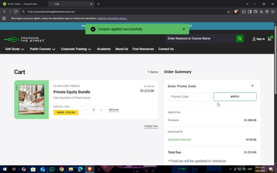Show hidden system tray icons arrow
This screenshot has height=173, width=277.
pos(230,169)
